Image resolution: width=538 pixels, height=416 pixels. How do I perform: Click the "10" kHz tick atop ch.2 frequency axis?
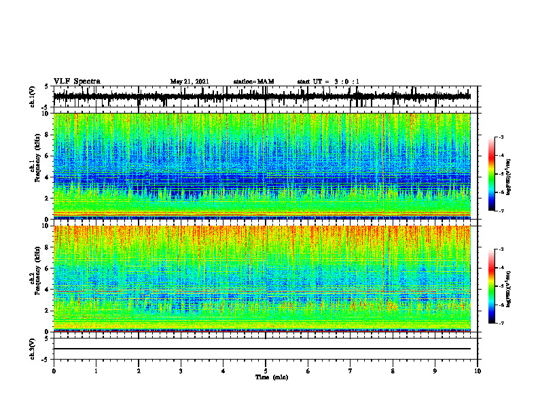tap(46, 226)
